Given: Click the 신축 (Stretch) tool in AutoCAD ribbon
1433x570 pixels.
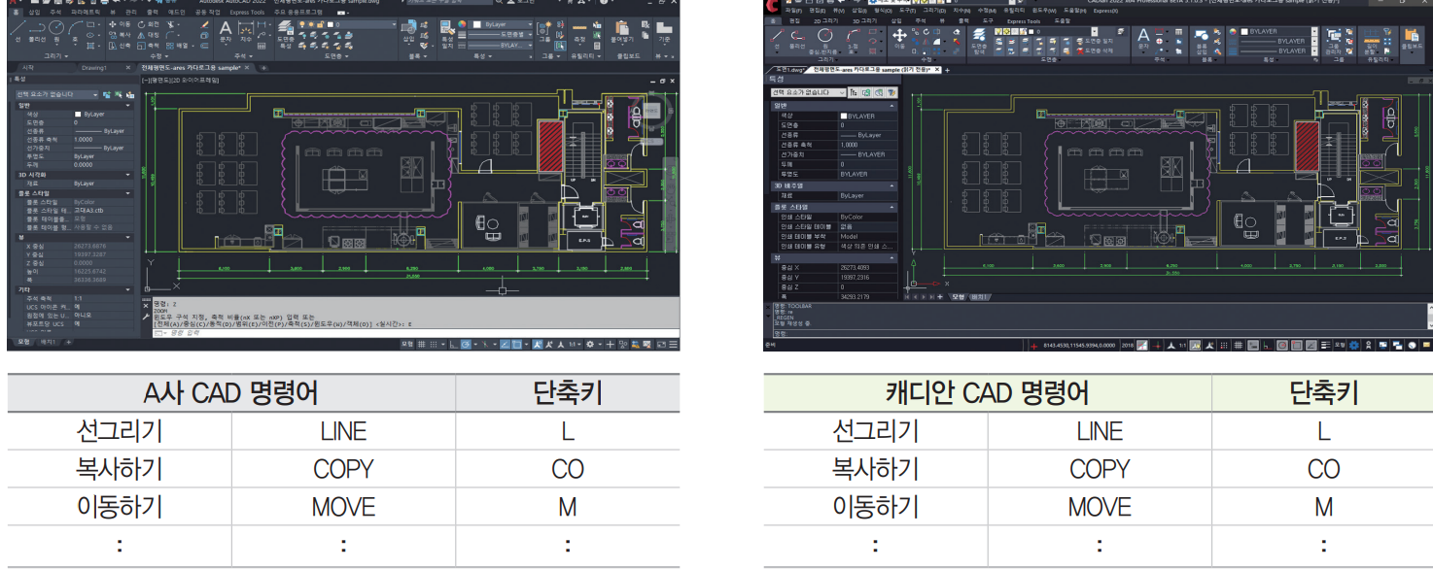Looking at the screenshot, I should [x=120, y=46].
